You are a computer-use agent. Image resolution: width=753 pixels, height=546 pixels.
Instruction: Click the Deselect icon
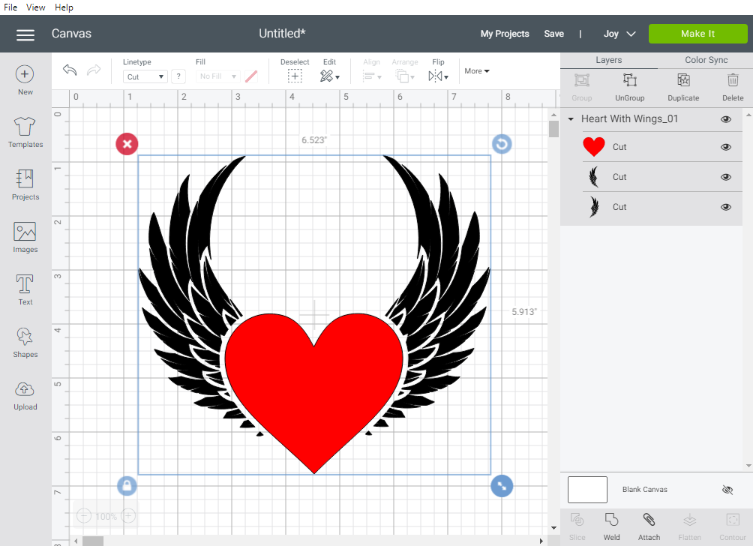[295, 76]
